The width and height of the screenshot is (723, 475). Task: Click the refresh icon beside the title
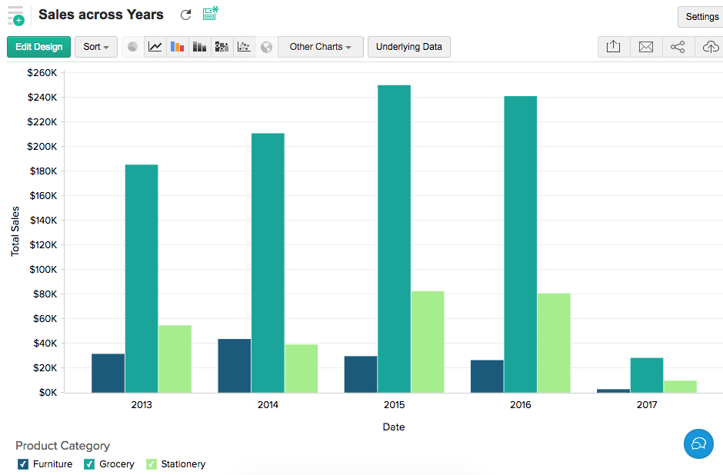coord(185,15)
